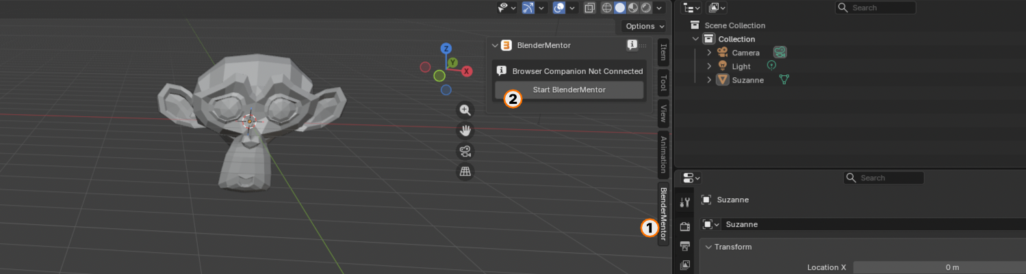
Task: Open the Output properties tab icon
Action: point(685,246)
